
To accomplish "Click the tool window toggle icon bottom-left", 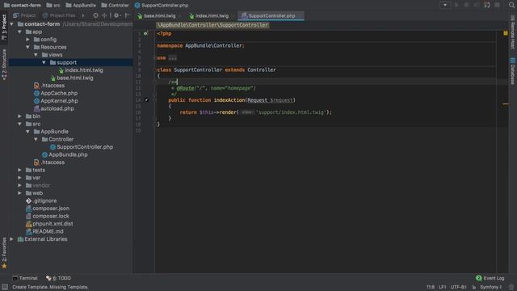I will (x=5, y=287).
